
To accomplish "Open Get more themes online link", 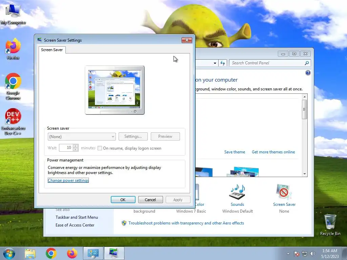I will (x=273, y=152).
